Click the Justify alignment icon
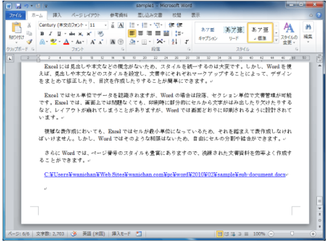Viewport: 327px width, 242px height. point(158,33)
